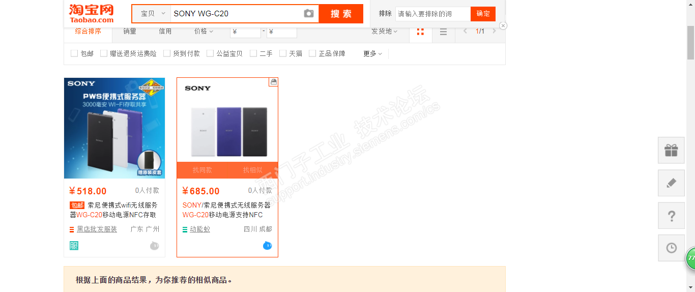Go to next results page arrow
The image size is (695, 292).
[494, 31]
